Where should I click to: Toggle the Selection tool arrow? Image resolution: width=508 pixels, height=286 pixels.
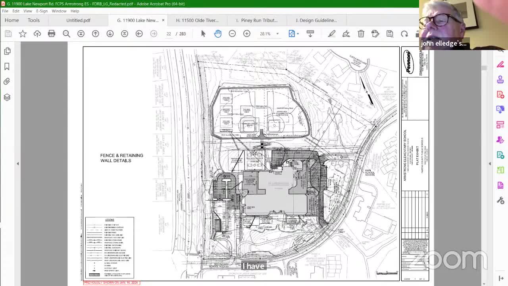point(203,34)
